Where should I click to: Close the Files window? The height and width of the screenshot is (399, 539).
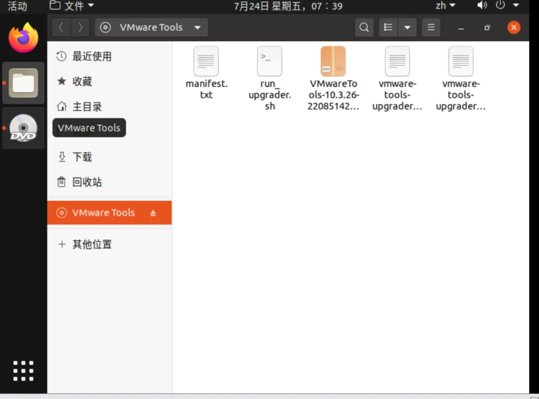click(x=514, y=27)
